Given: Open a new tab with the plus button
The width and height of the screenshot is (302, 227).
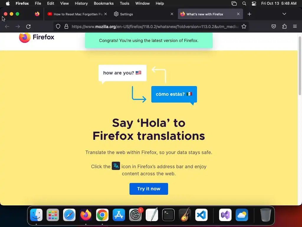Looking at the screenshot, I should [x=250, y=14].
